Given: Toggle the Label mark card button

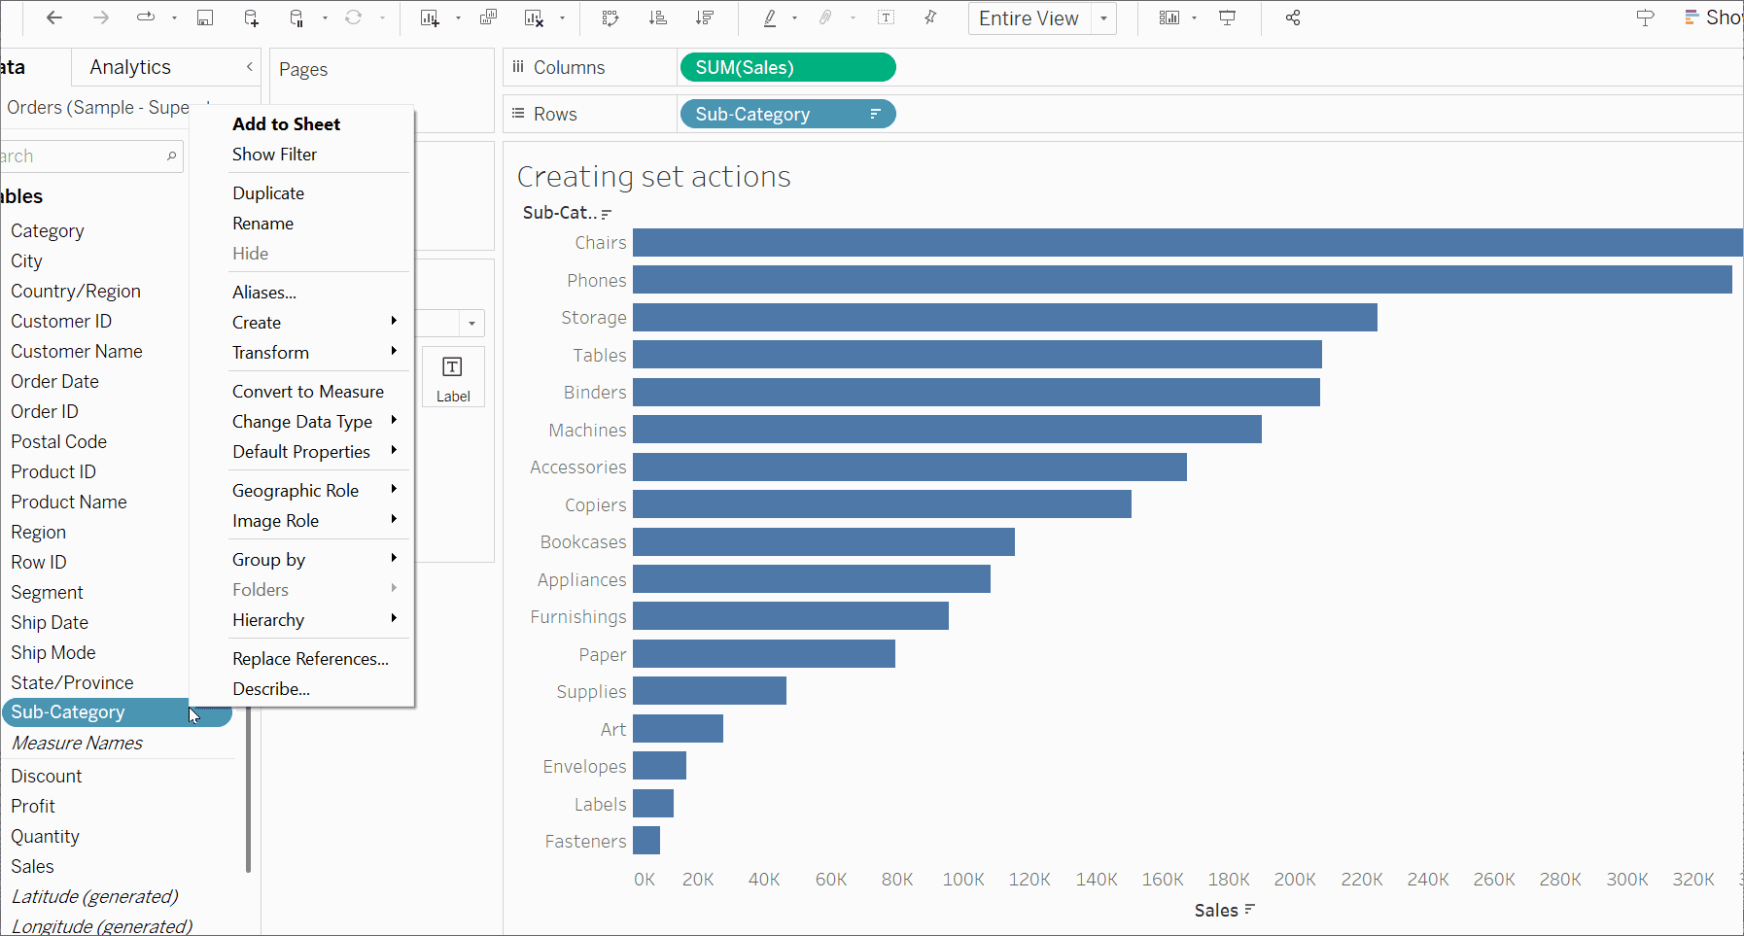Looking at the screenshot, I should click(453, 376).
